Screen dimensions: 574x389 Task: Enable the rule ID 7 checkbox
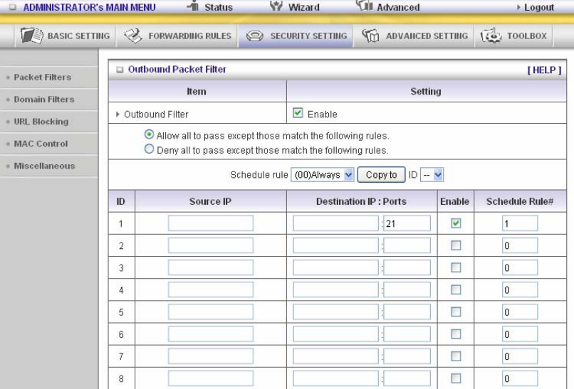(x=456, y=356)
